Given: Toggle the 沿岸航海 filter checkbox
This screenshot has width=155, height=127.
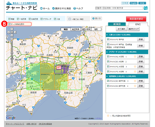Looking at the screenshot, I should [x=30, y=19].
